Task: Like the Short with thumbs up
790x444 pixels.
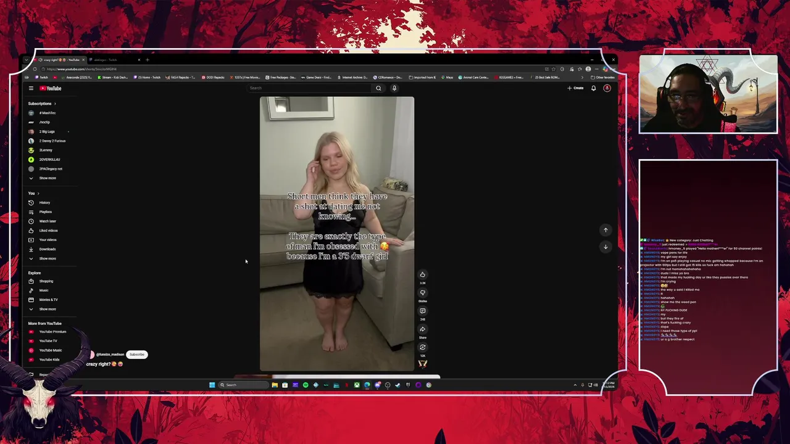Action: (423, 275)
